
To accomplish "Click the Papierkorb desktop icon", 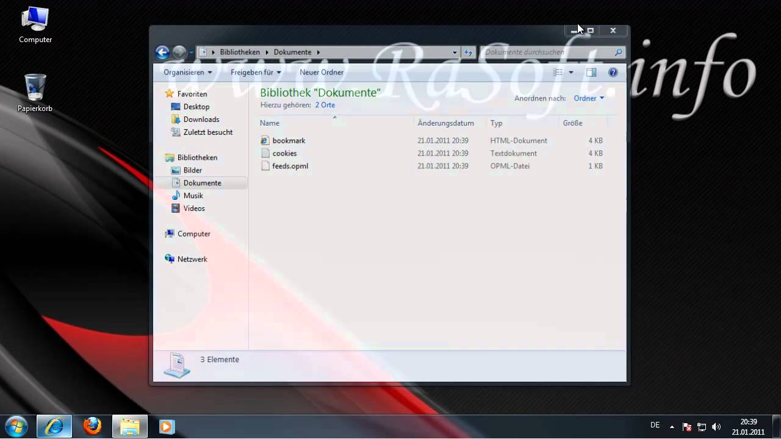I will coord(35,93).
